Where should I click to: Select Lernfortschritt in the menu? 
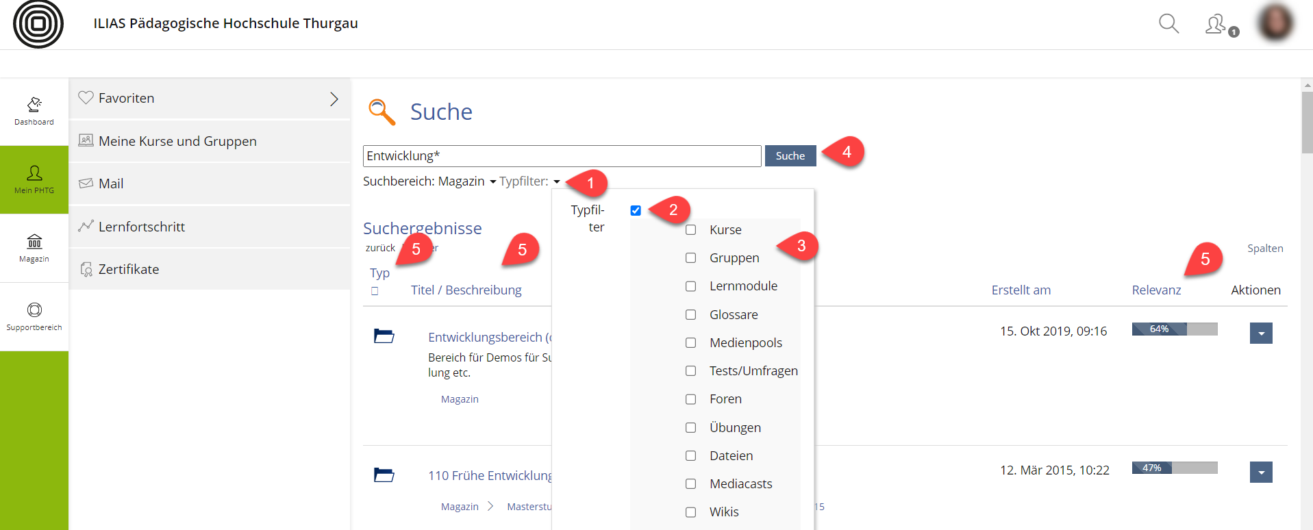tap(142, 227)
